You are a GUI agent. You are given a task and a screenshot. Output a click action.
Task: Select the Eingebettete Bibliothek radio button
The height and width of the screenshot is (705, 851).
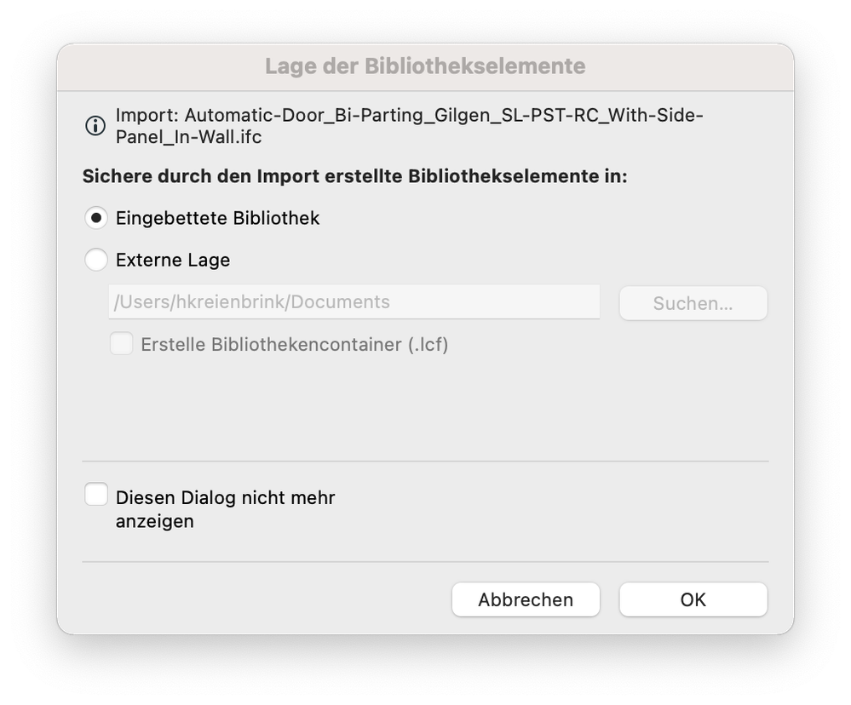click(x=96, y=218)
